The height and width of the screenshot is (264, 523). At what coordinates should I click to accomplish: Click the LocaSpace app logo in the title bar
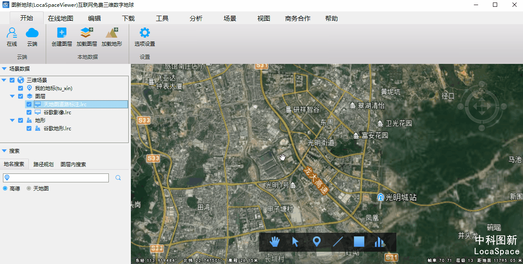(6, 5)
